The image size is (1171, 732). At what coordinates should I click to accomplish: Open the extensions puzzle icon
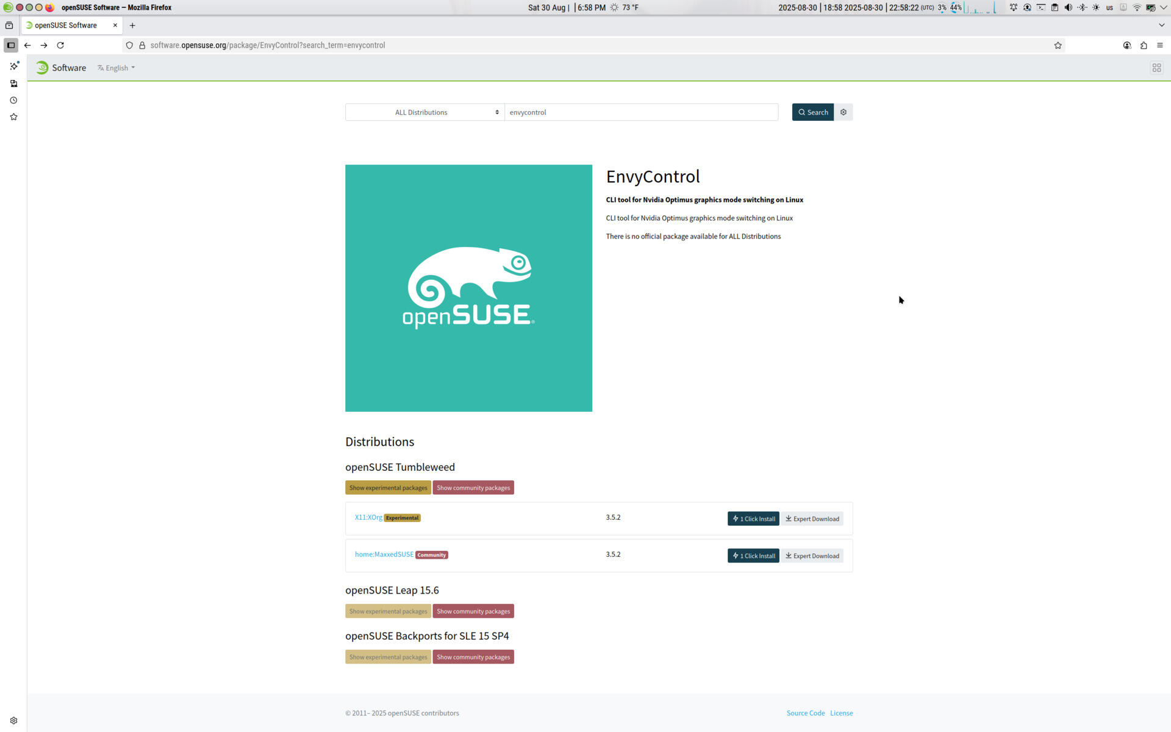click(x=1144, y=45)
